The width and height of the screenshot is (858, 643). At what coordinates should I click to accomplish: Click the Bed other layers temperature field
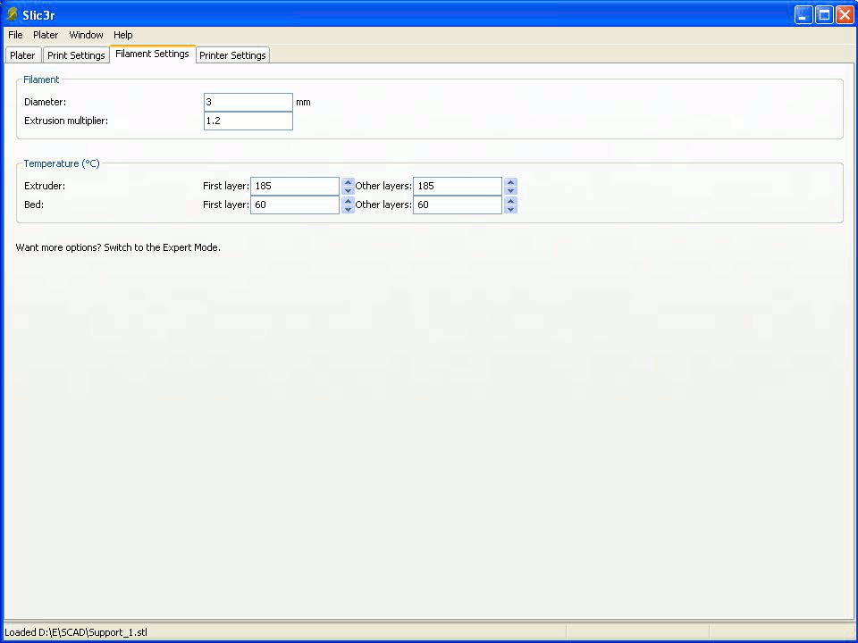[x=458, y=205]
